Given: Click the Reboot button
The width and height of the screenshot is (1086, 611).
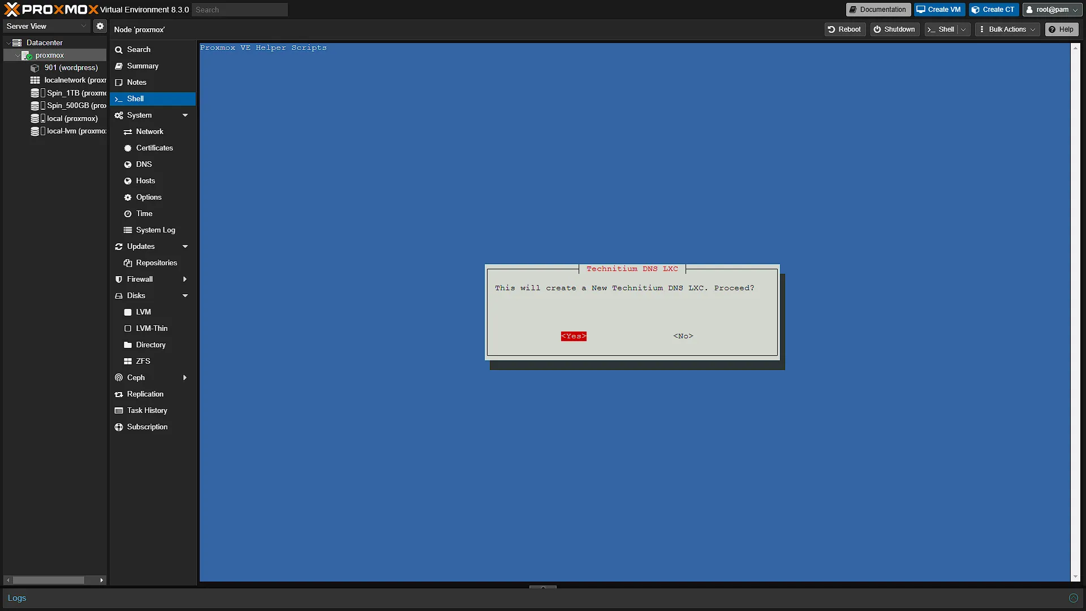Looking at the screenshot, I should 844,29.
